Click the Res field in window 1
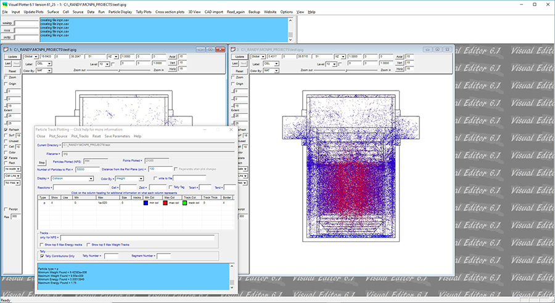555x303 pixels. click(15, 216)
